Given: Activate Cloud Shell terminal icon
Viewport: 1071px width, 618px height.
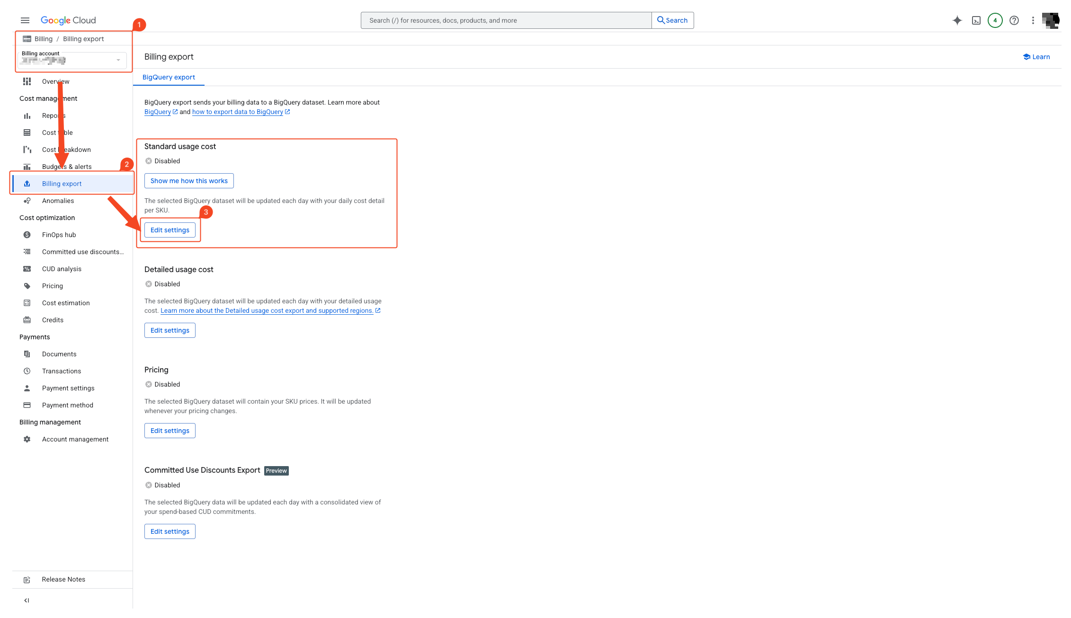Looking at the screenshot, I should [976, 20].
